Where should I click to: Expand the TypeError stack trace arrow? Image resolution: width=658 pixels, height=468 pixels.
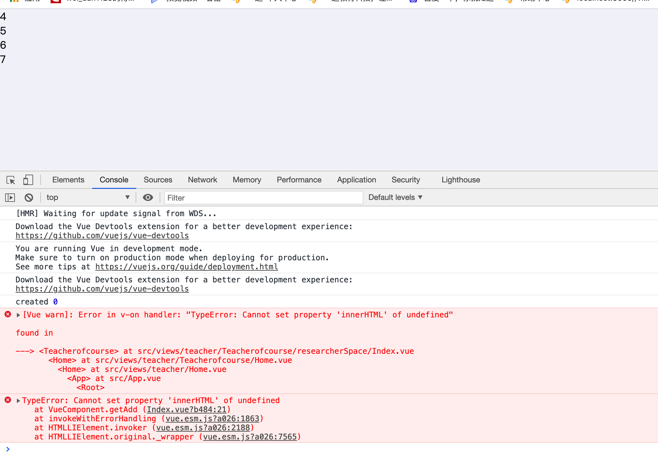point(18,401)
